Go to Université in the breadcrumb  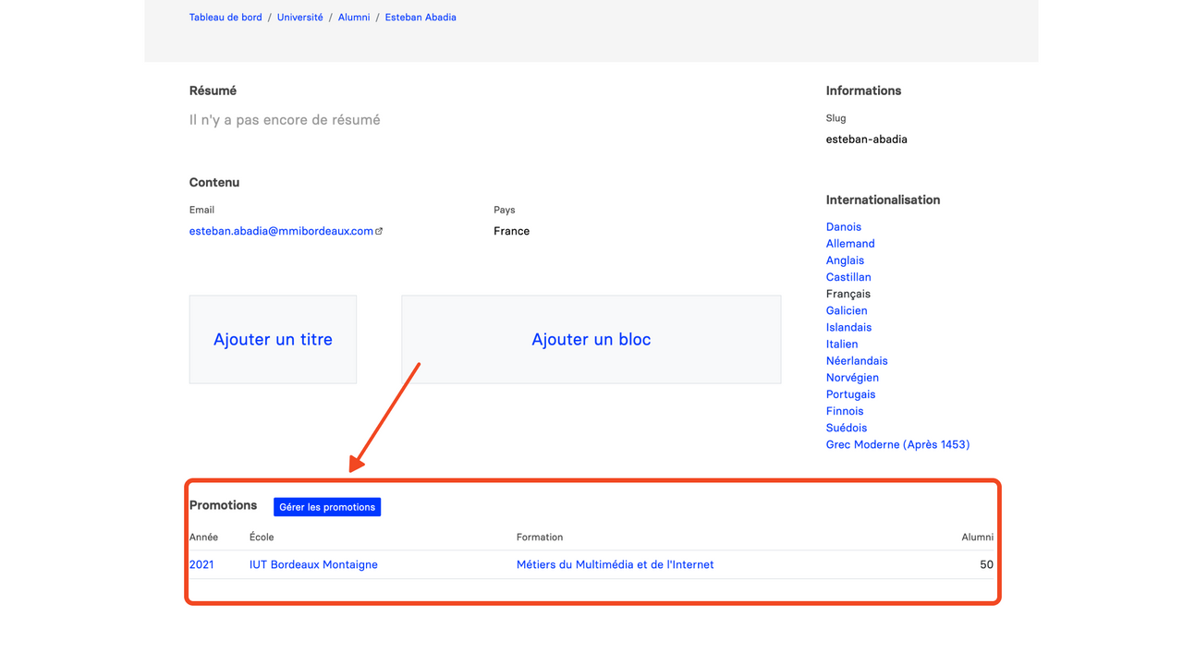(299, 18)
